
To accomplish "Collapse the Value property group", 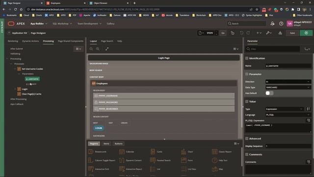I will (x=247, y=102).
